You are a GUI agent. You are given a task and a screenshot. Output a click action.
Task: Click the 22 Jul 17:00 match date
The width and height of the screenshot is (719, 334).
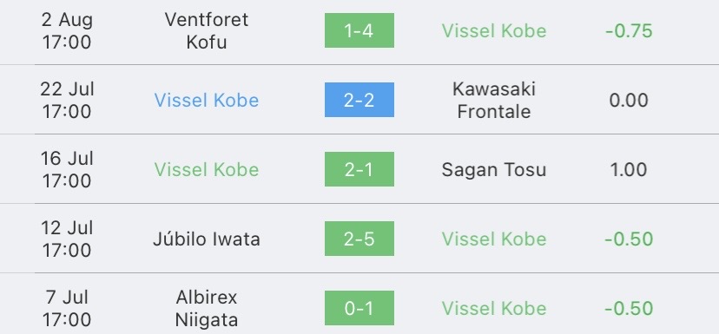click(x=67, y=100)
